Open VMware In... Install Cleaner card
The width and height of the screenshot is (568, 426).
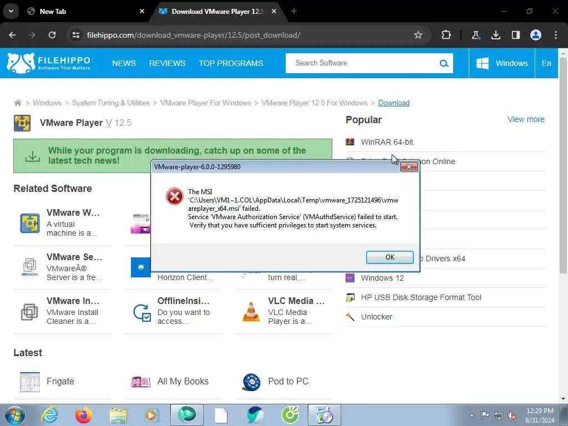[62, 311]
